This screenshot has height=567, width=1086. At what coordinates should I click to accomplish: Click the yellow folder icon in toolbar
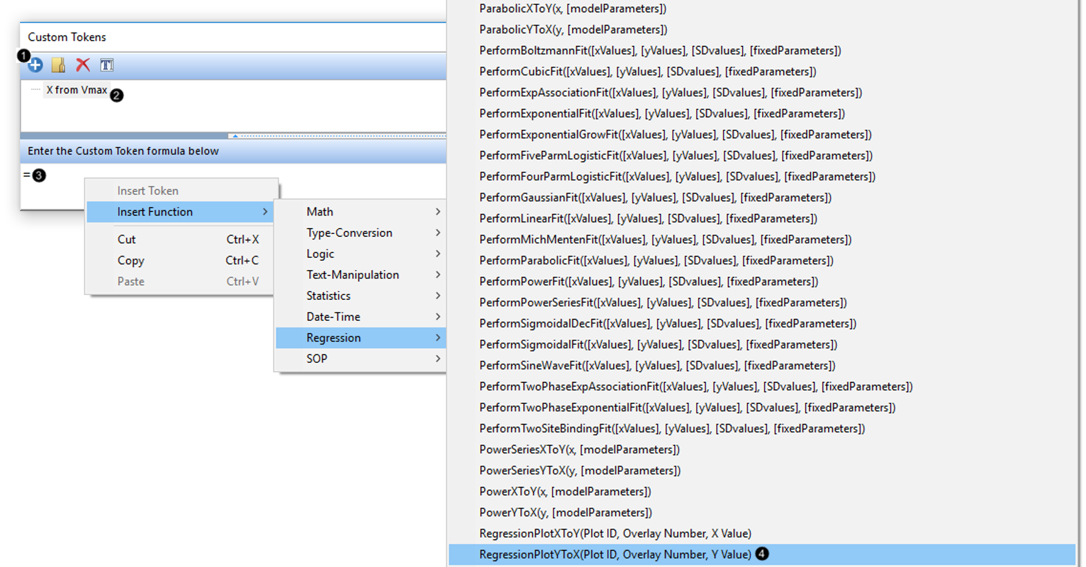[59, 65]
